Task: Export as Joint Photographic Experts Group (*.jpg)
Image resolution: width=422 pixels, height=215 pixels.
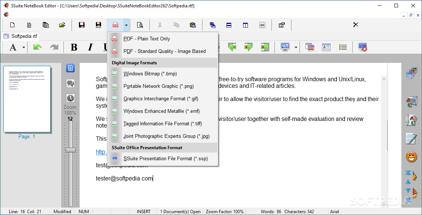Action: click(x=163, y=136)
